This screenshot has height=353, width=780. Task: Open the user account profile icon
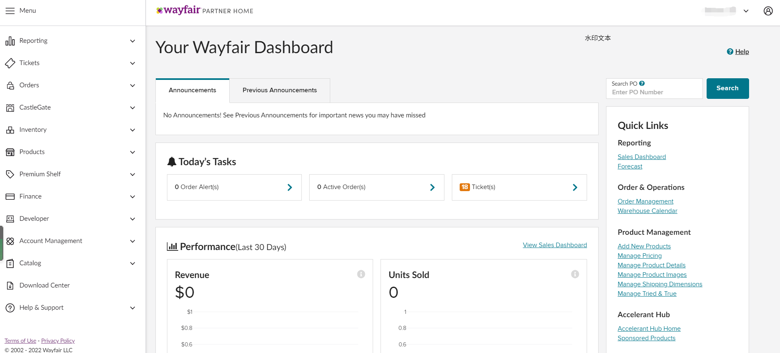pyautogui.click(x=768, y=11)
